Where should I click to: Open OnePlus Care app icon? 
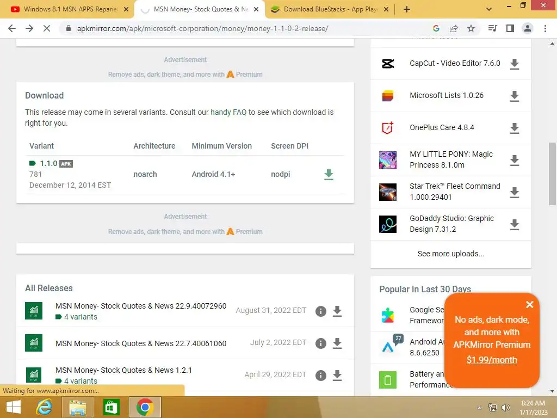(x=387, y=127)
